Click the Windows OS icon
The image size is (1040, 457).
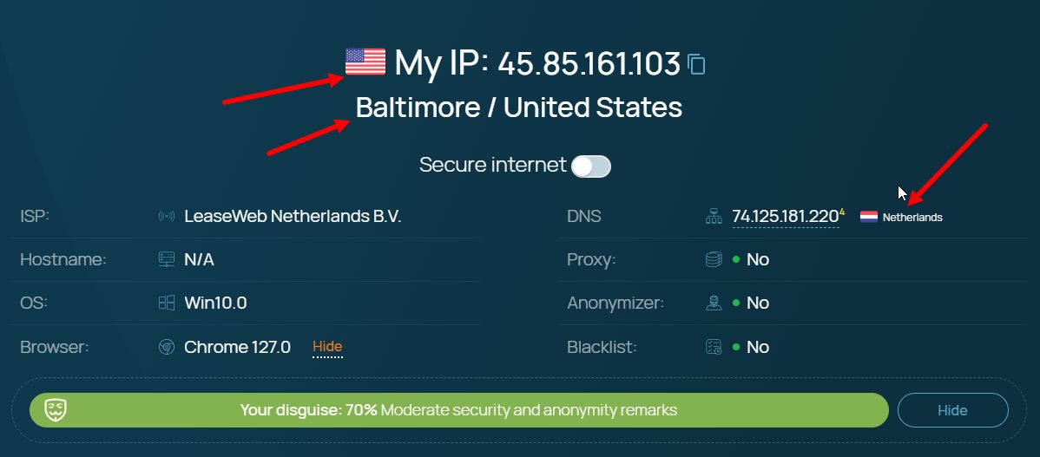click(167, 303)
